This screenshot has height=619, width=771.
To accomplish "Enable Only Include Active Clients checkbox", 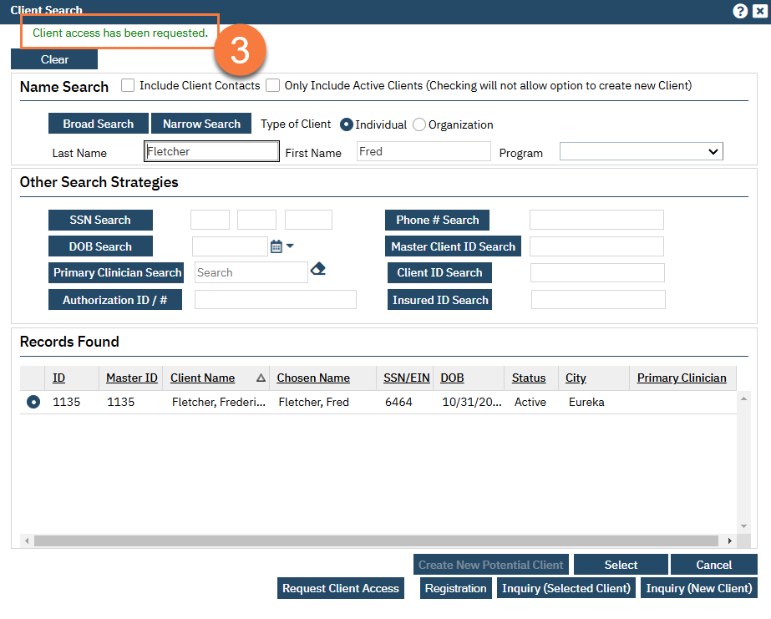I will [272, 85].
